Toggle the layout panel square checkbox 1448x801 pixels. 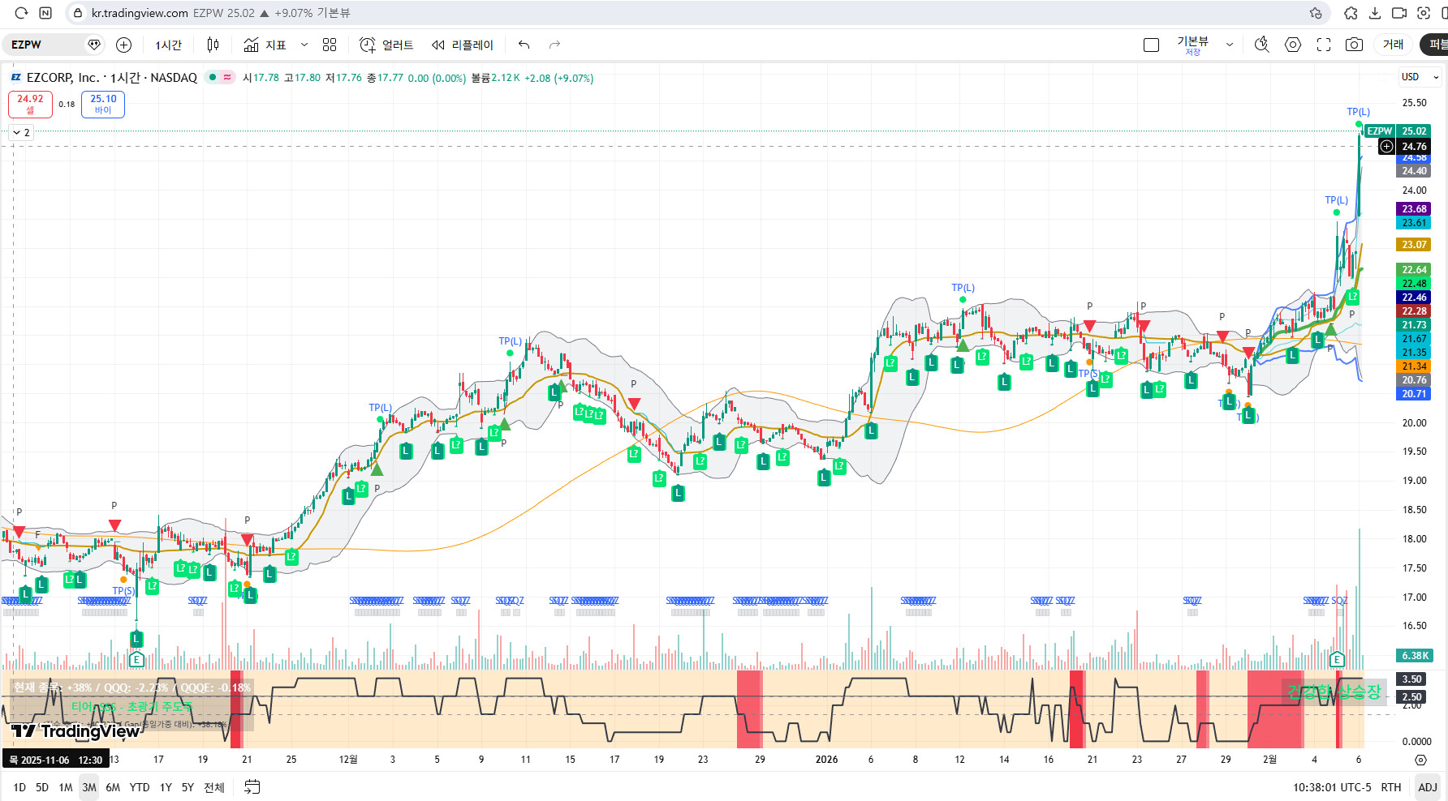[1151, 45]
